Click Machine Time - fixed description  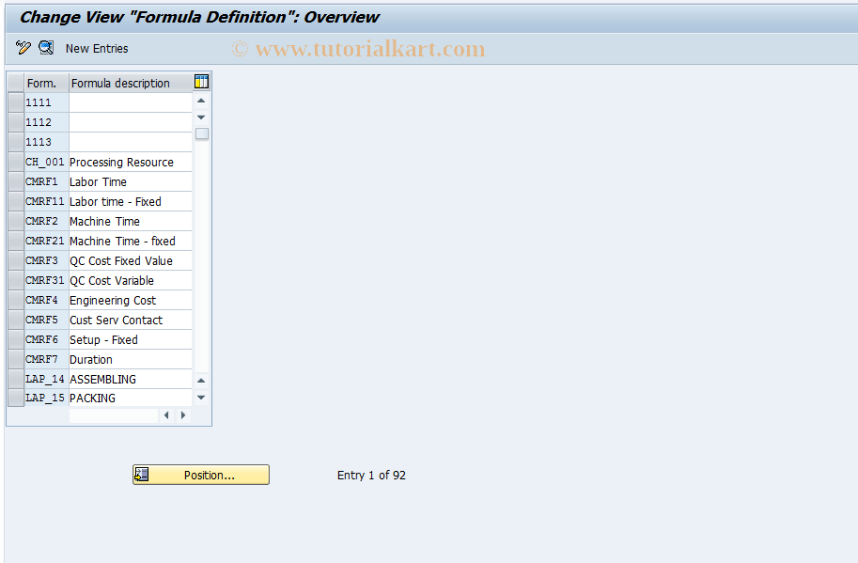131,241
